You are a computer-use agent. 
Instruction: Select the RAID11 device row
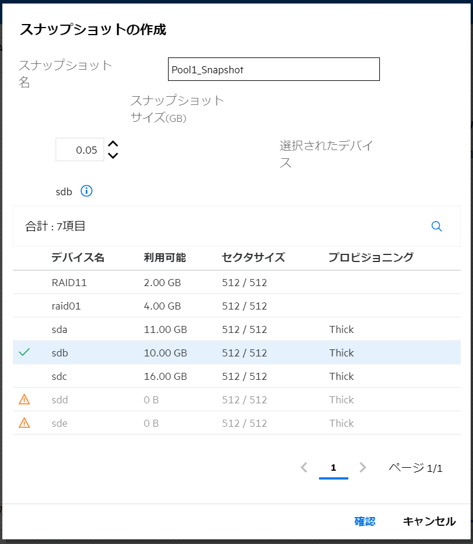236,283
